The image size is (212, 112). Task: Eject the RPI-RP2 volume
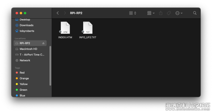pos(43,43)
